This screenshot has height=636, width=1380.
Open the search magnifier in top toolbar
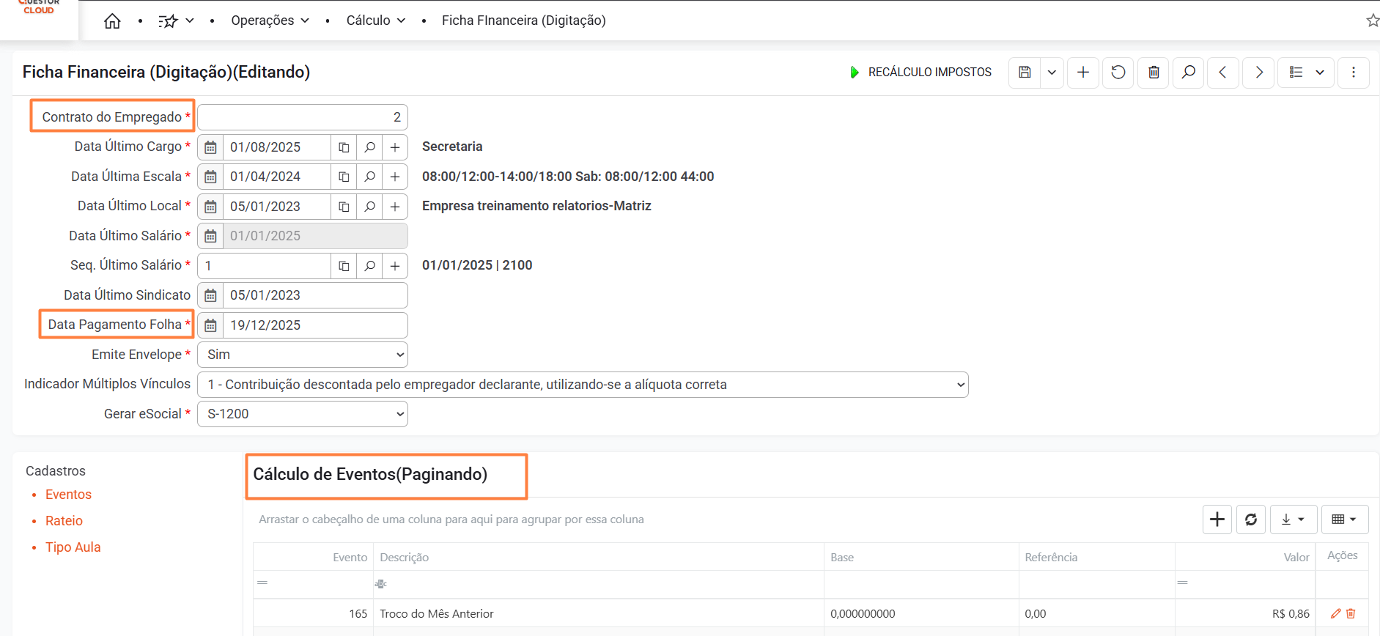pyautogui.click(x=1188, y=72)
